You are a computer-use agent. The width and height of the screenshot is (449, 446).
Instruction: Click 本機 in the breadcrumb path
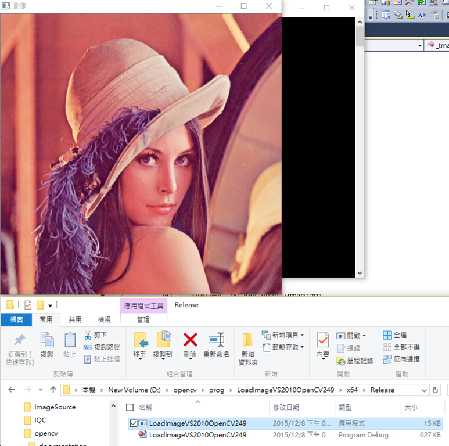click(x=89, y=390)
